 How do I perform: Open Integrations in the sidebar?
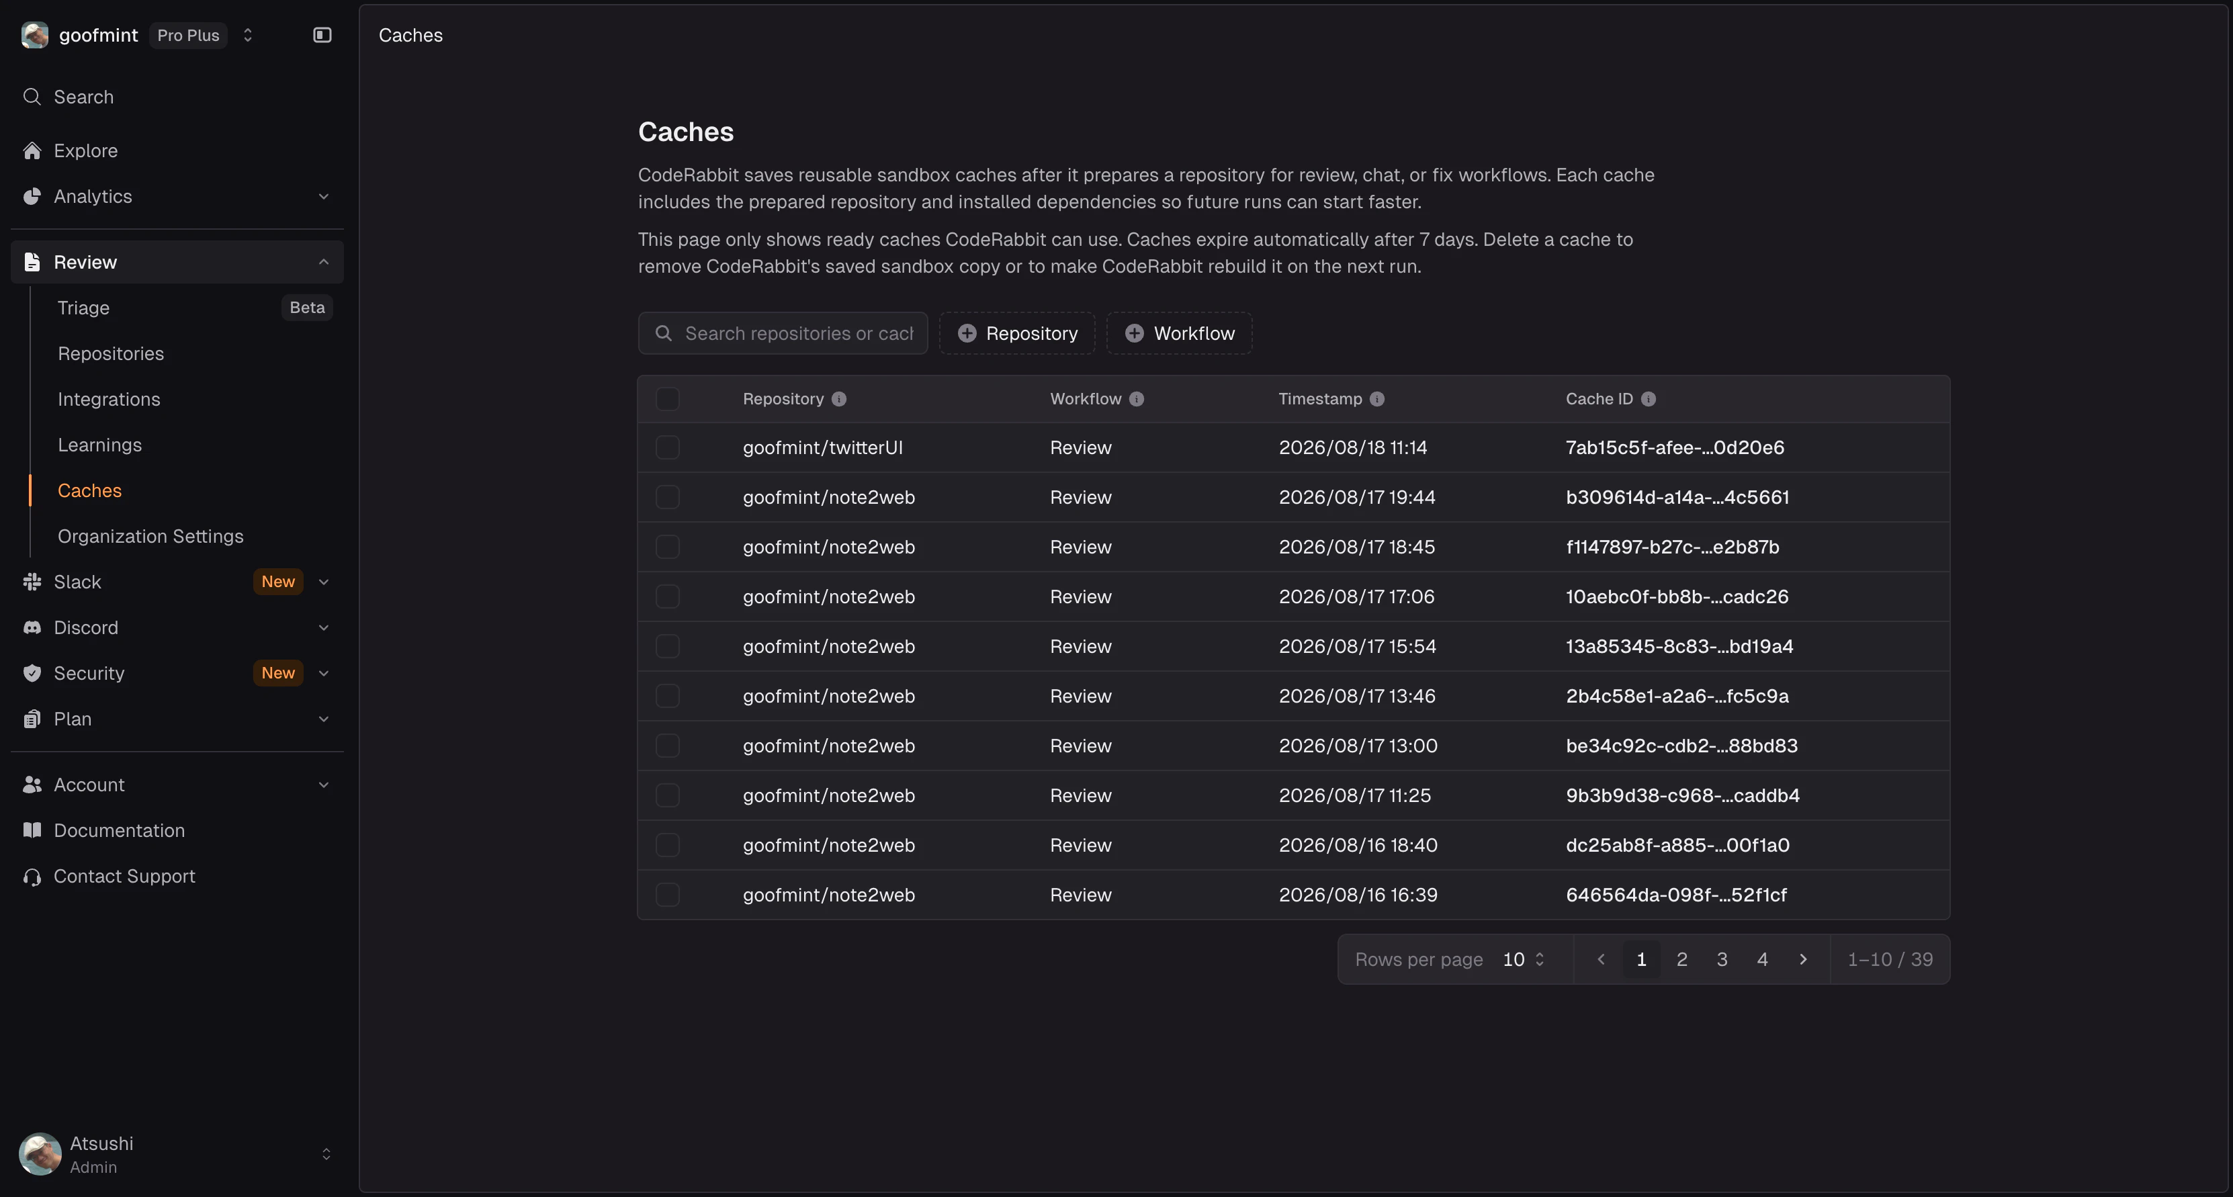tap(110, 400)
